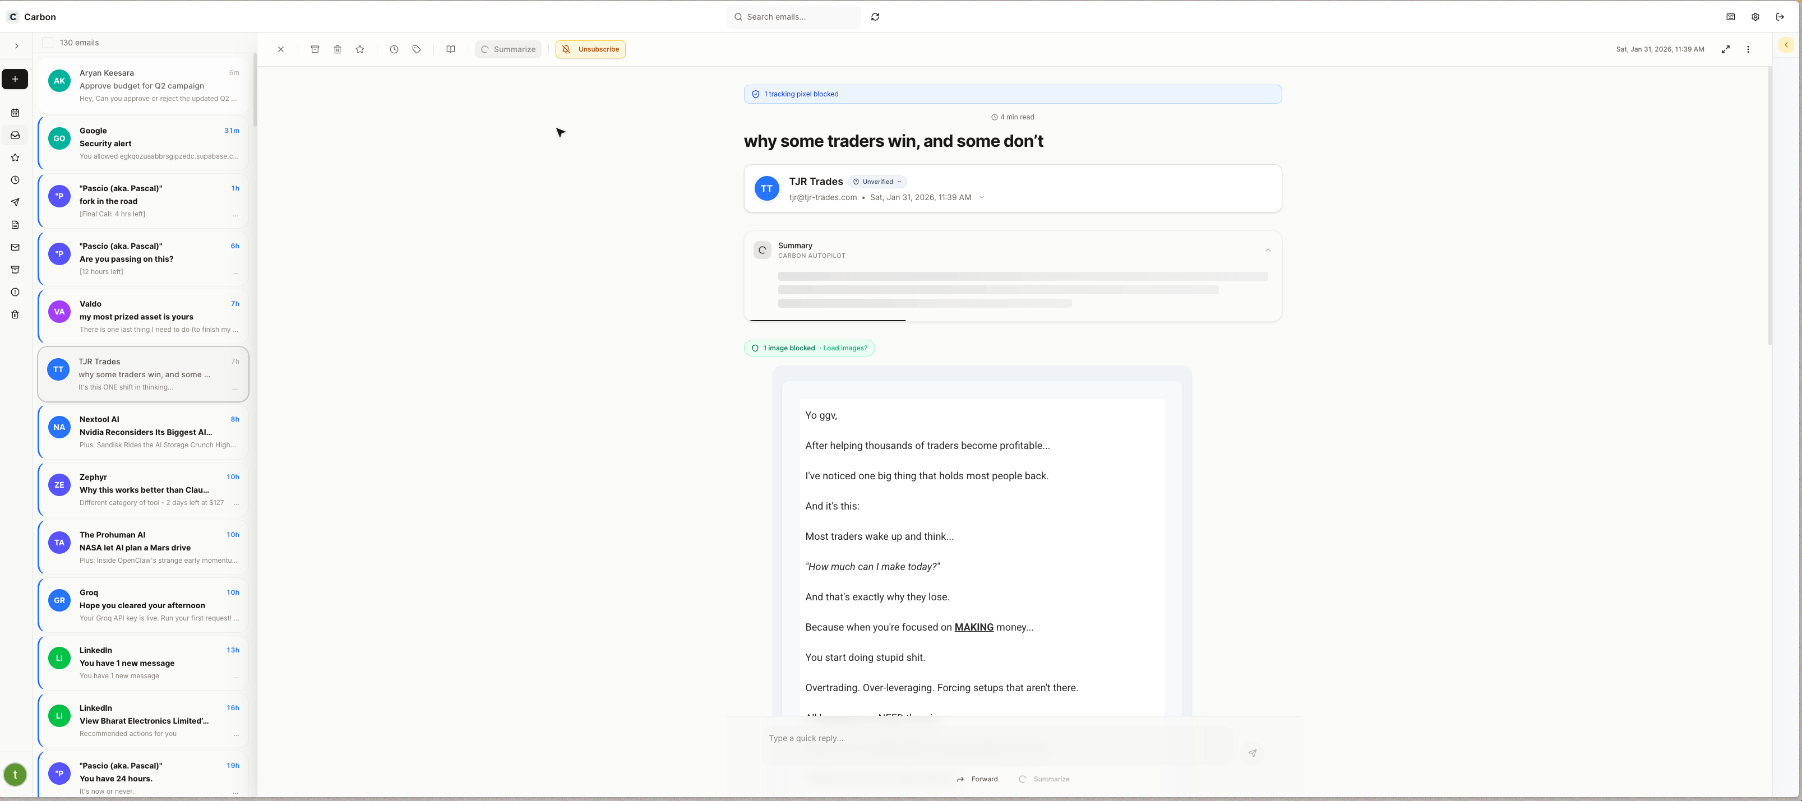The image size is (1802, 801).
Task: Apply a label with the tag icon
Action: (x=416, y=49)
